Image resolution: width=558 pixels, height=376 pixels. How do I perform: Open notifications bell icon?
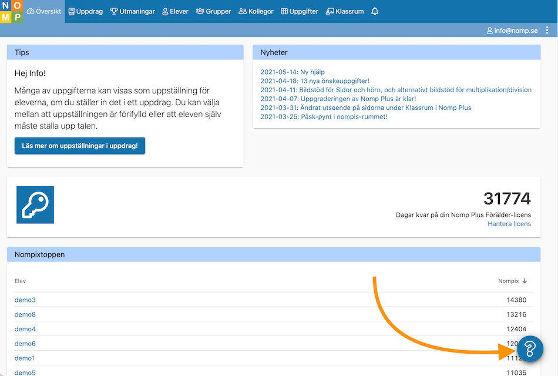(x=375, y=11)
